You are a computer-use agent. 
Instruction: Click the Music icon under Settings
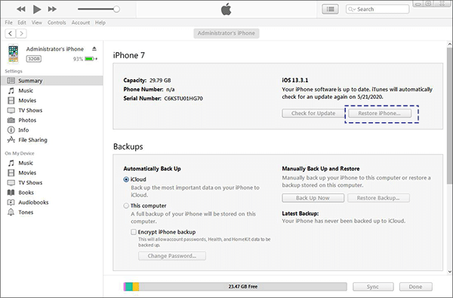pyautogui.click(x=11, y=91)
